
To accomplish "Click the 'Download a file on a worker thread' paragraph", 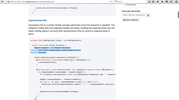I will [x=72, y=29].
